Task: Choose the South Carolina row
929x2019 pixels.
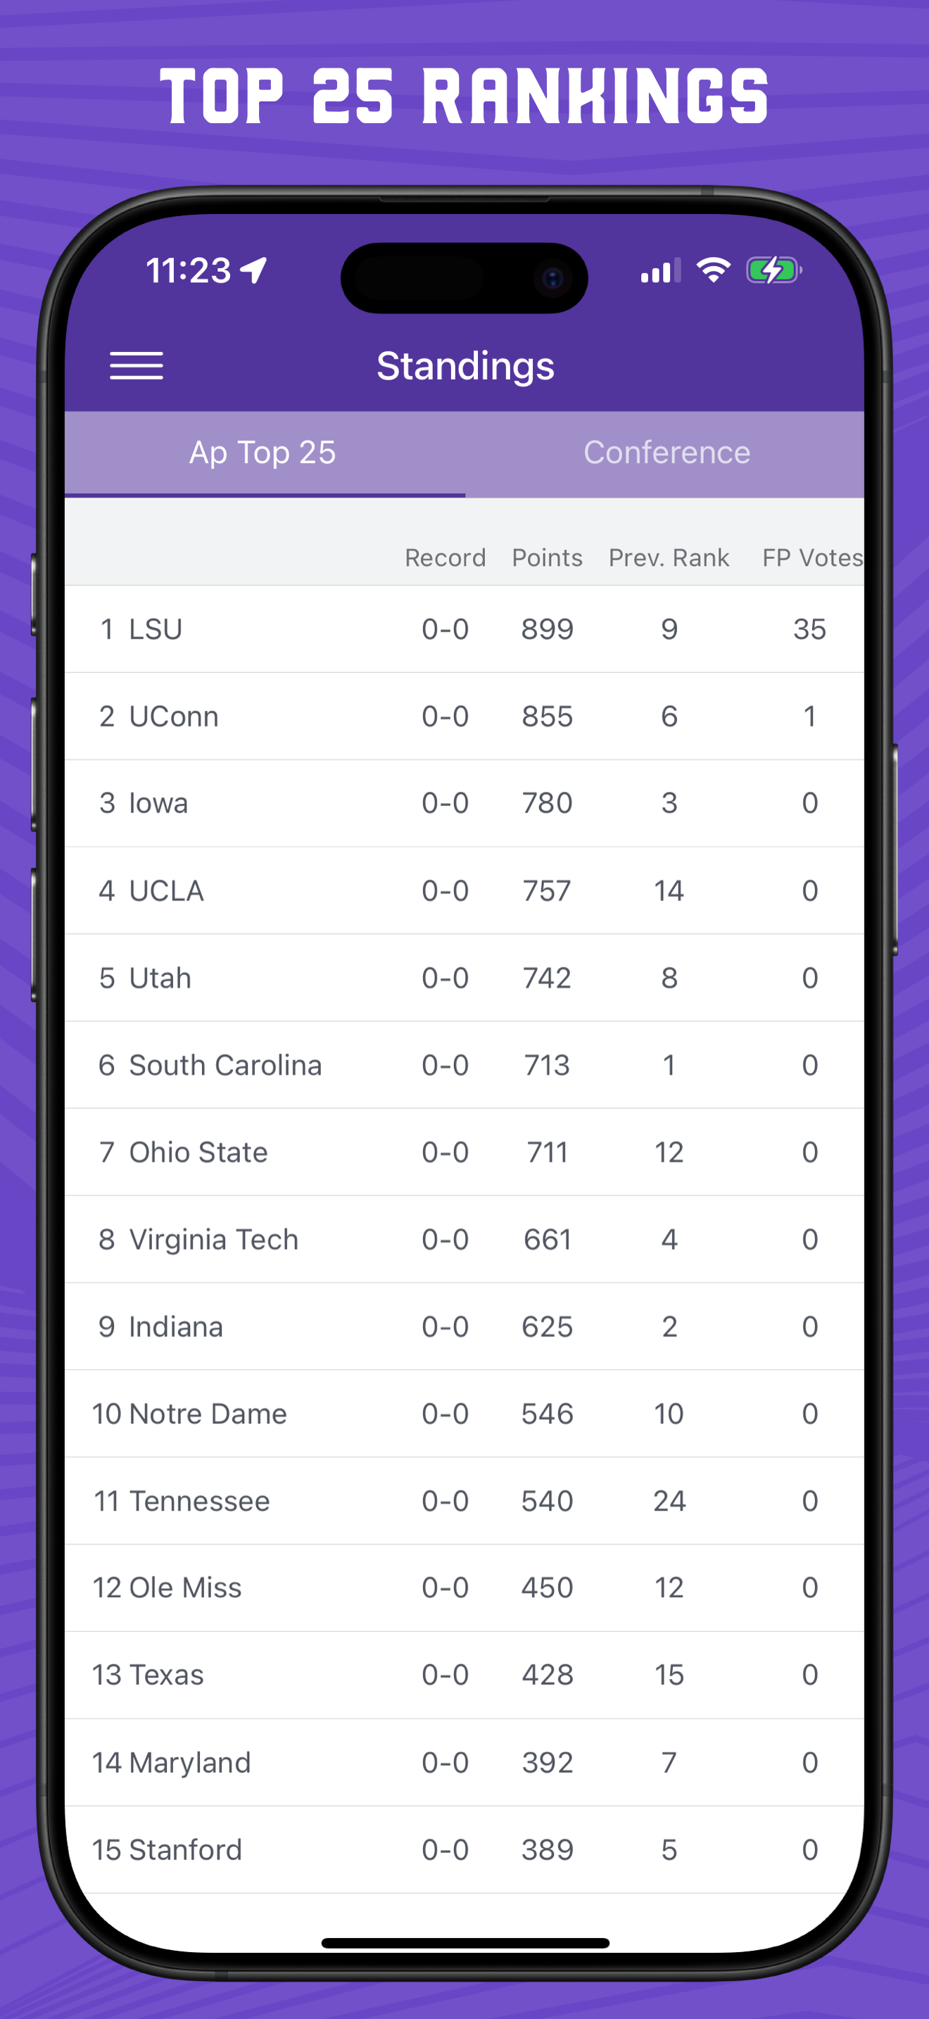Action: (x=464, y=1065)
